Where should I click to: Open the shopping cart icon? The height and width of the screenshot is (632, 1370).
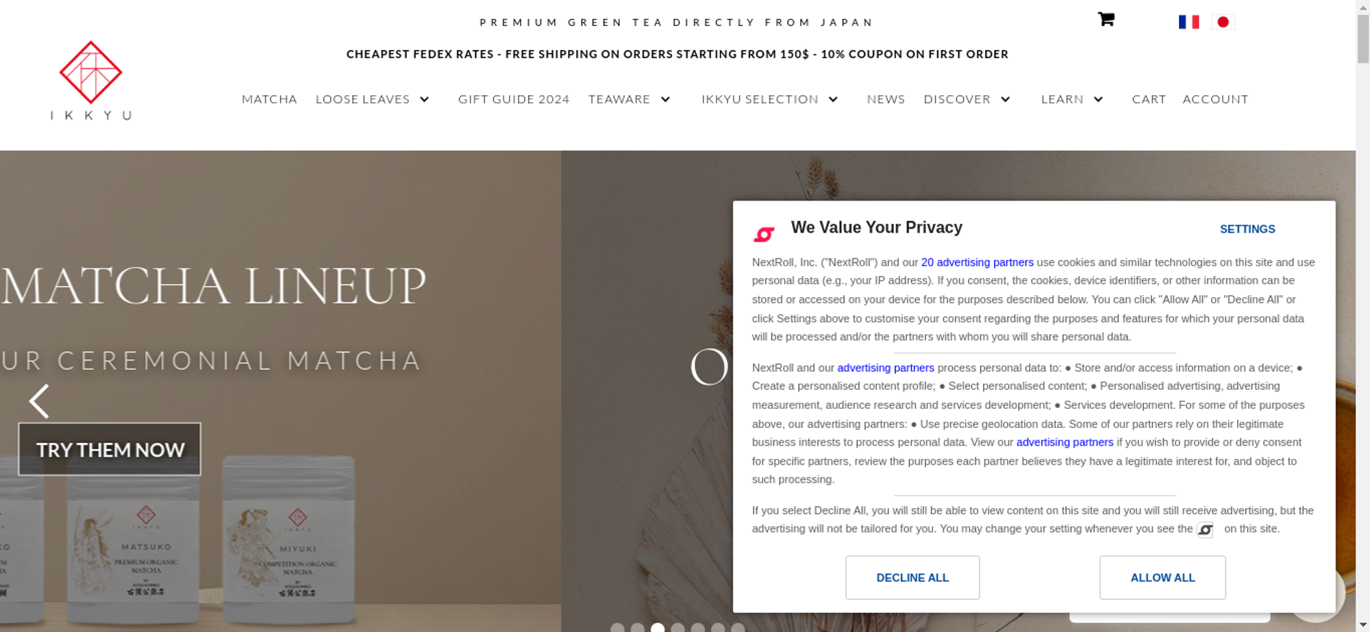click(x=1106, y=19)
